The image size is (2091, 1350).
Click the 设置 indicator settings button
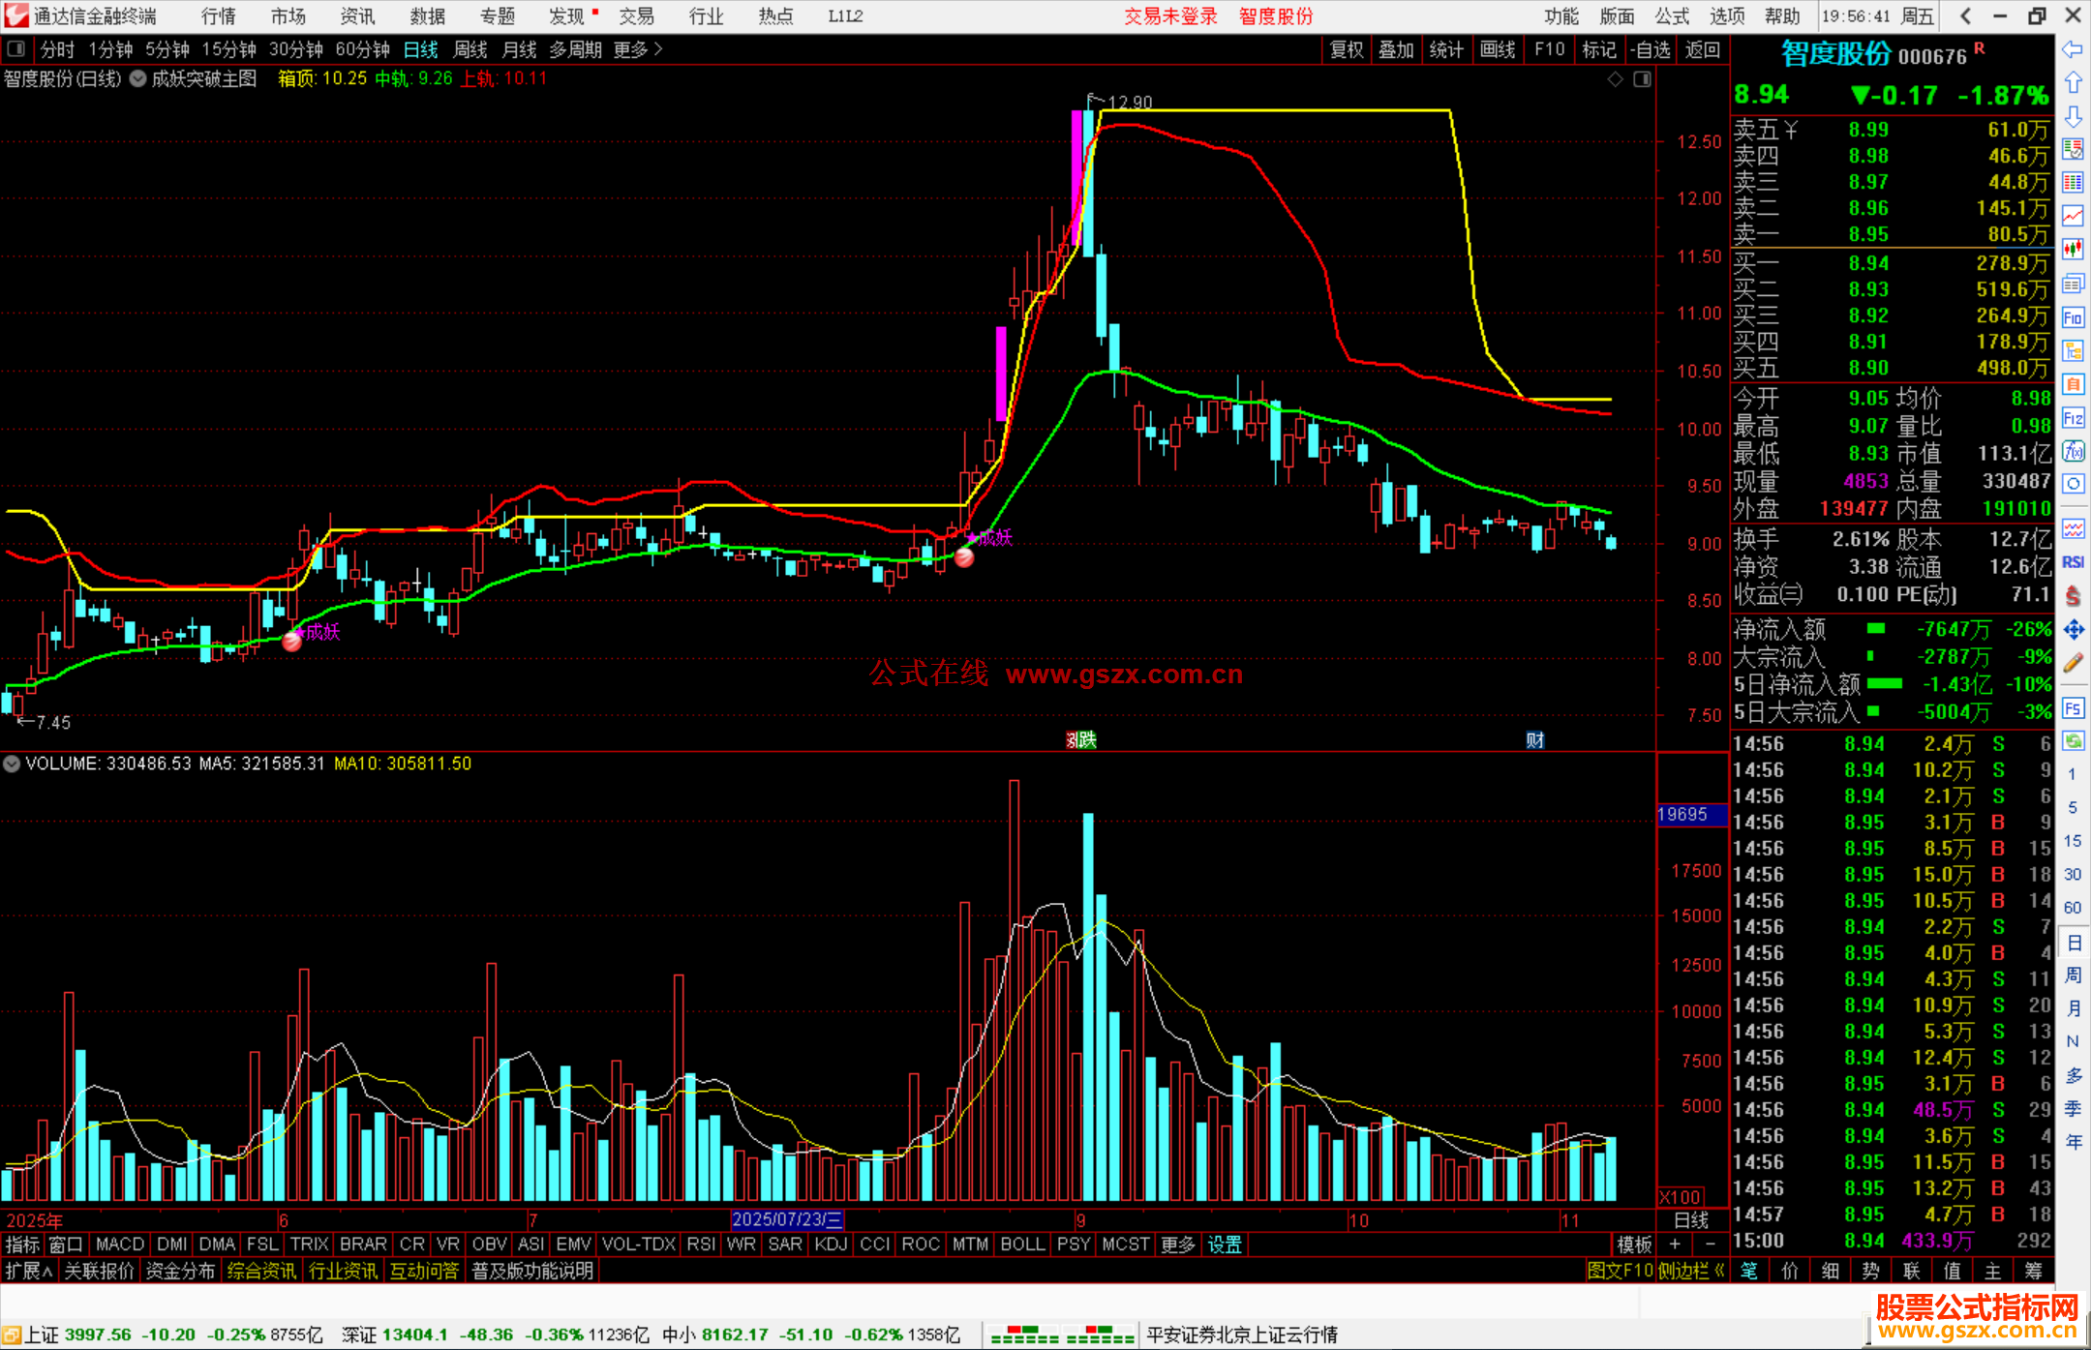pyautogui.click(x=1225, y=1245)
